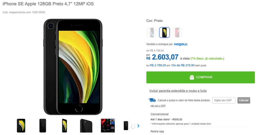Focus the 'Digite seu CEP' field
This screenshot has width=257, height=135.
[224, 100]
